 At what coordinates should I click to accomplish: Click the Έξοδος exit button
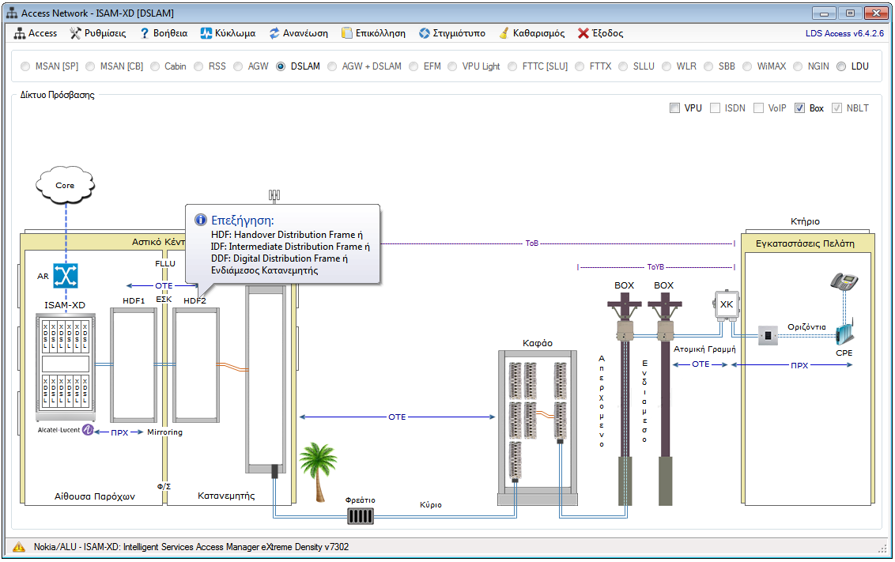click(600, 33)
